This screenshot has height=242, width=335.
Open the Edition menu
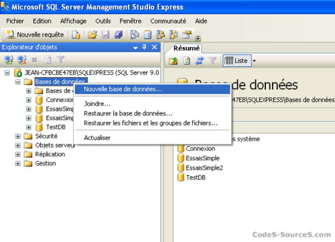[x=42, y=21]
